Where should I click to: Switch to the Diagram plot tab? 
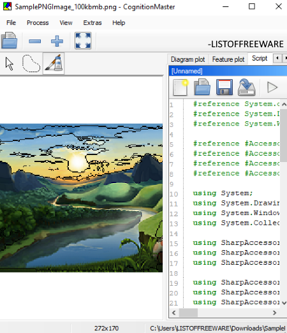tap(188, 59)
